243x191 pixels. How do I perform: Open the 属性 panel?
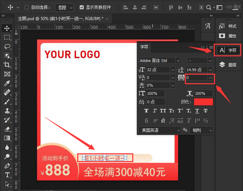(x=228, y=36)
